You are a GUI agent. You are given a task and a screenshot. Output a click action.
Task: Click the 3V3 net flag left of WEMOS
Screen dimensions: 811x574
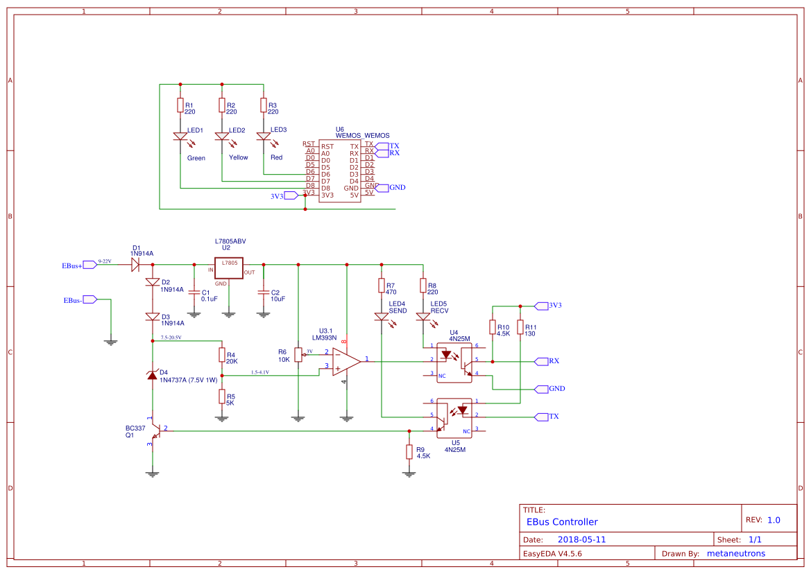point(291,195)
